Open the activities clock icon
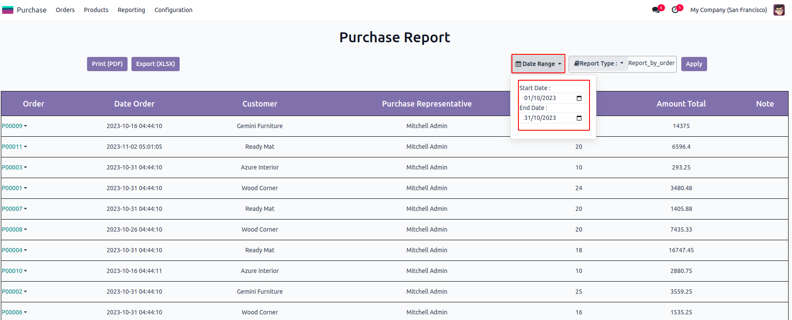 (675, 10)
